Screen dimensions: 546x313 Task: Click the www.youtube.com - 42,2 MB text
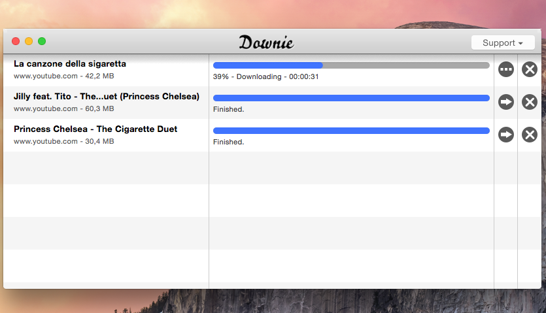click(63, 76)
